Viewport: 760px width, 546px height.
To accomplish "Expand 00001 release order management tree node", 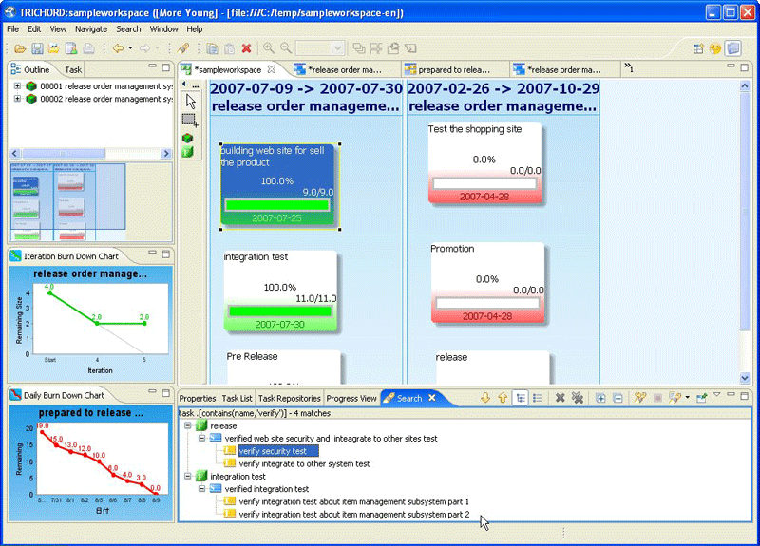I will click(x=17, y=86).
